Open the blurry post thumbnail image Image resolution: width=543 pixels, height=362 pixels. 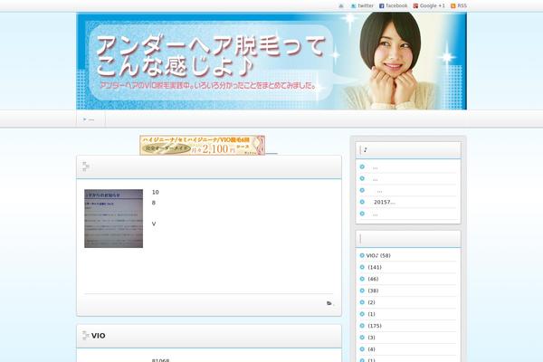pos(114,219)
